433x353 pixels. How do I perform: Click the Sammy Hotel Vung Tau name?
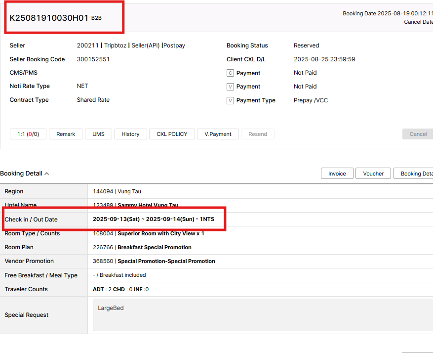coord(148,205)
